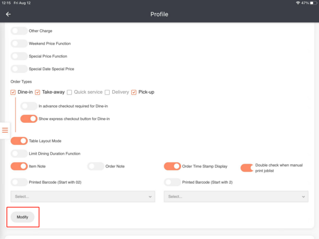Tap the back arrow in header
This screenshot has width=319, height=239.
pyautogui.click(x=8, y=14)
